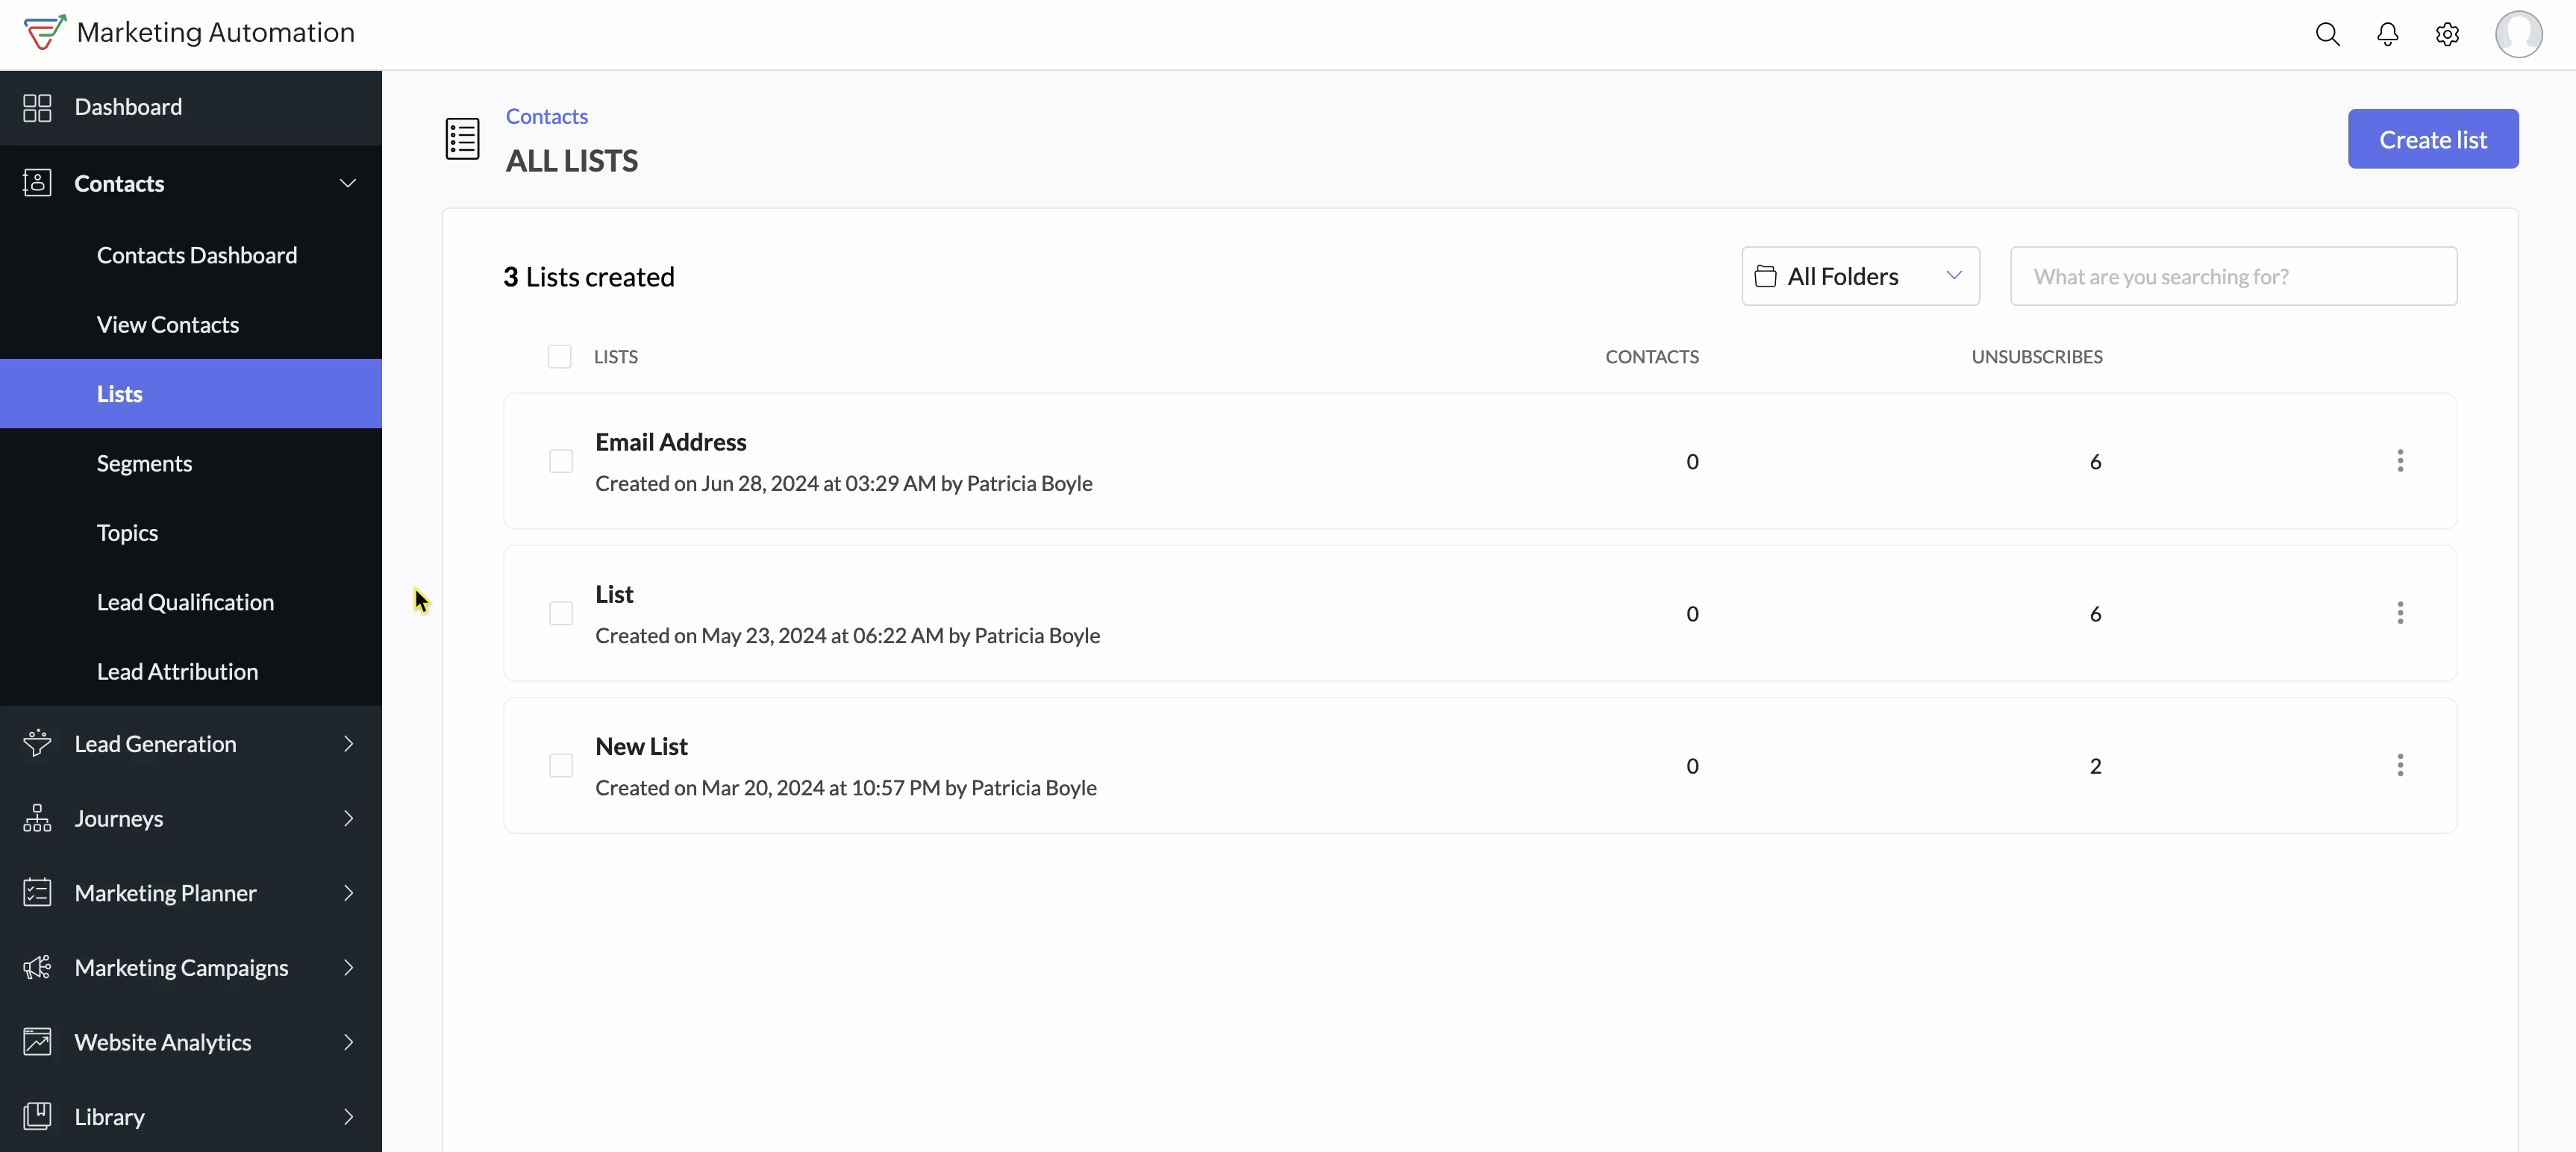Click the list search input field
2576x1152 pixels.
coord(2233,276)
